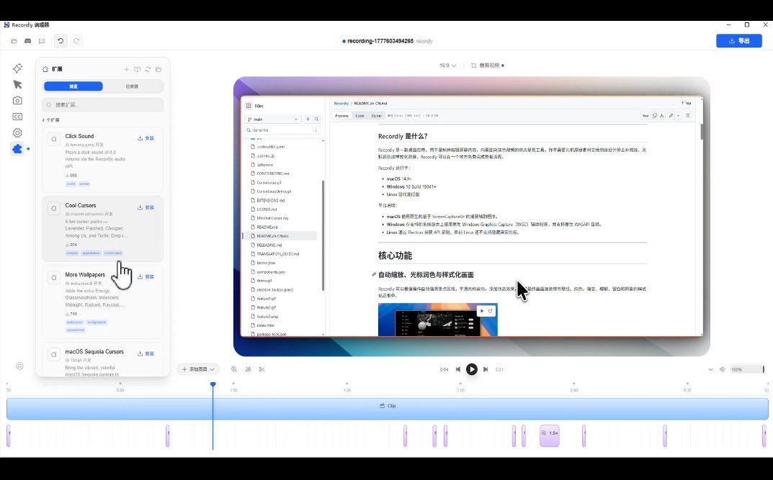This screenshot has height=480, width=773.
Task: Open the 添加图层 add layer dropdown
Action: pos(198,369)
